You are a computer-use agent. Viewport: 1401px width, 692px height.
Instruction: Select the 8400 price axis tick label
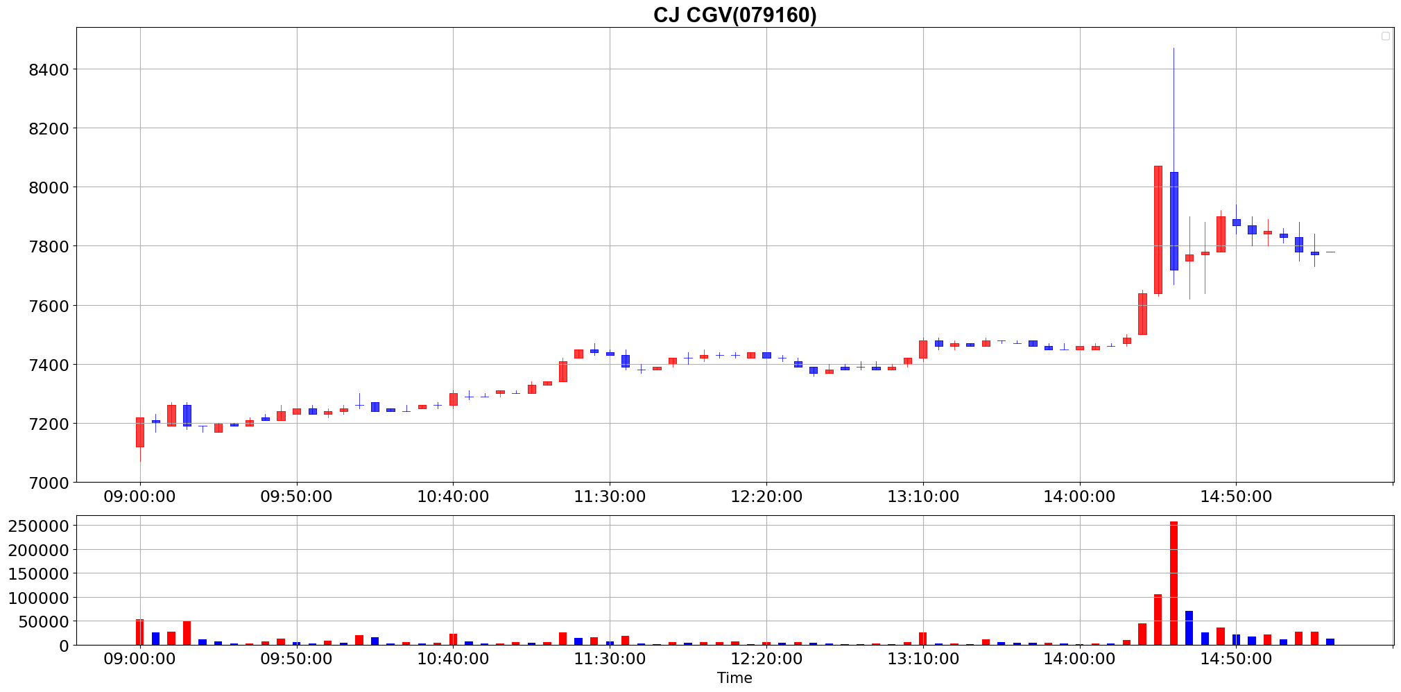pyautogui.click(x=49, y=69)
